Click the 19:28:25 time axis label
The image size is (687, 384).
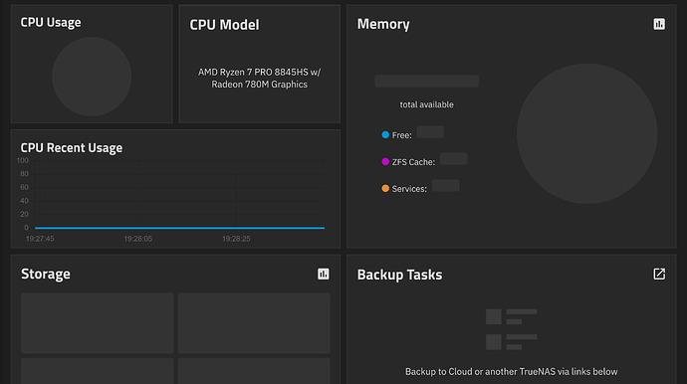tap(236, 239)
